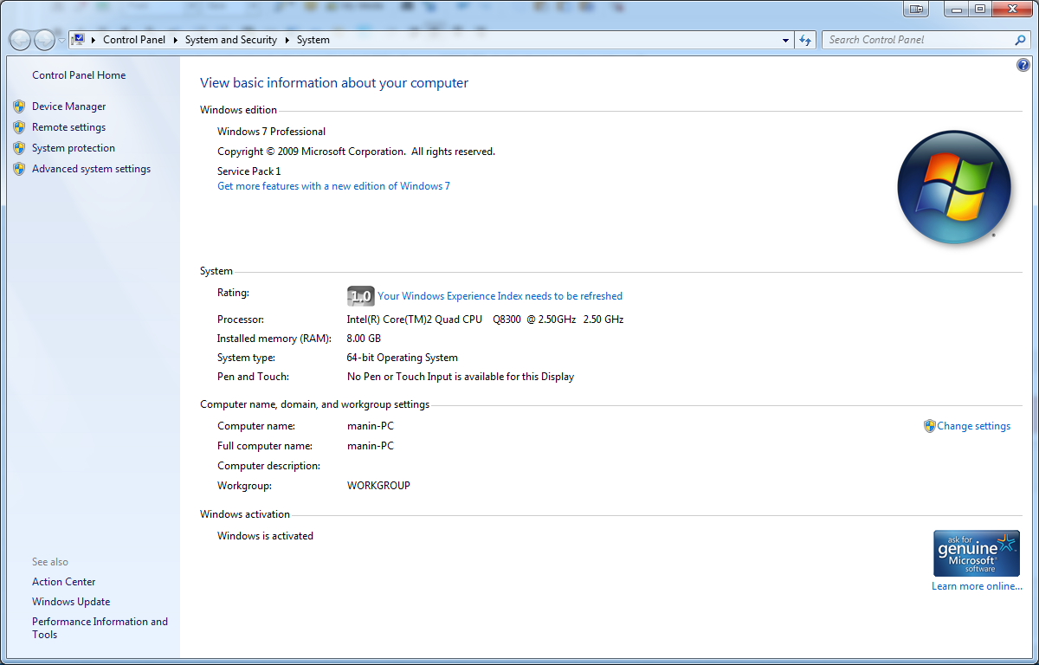This screenshot has width=1039, height=665.
Task: Click the "No Pen or Touch Input" value
Action: pos(461,377)
